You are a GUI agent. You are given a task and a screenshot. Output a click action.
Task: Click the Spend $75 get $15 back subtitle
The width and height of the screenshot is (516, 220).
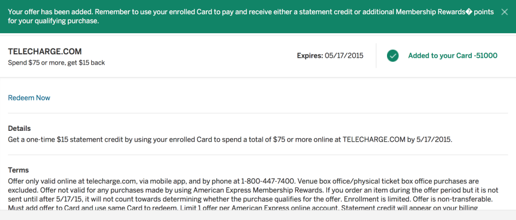[x=56, y=63]
